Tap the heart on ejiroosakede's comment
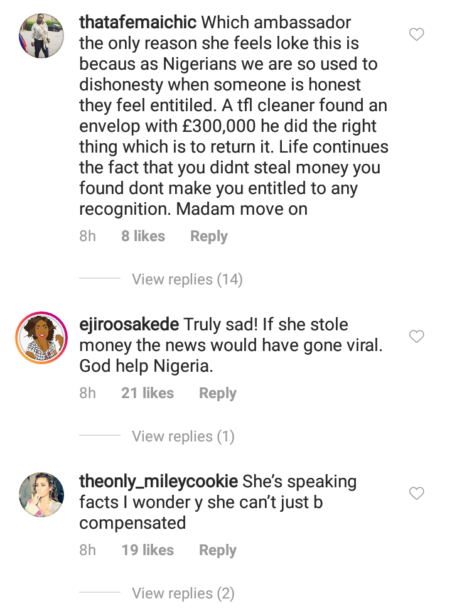 [417, 337]
